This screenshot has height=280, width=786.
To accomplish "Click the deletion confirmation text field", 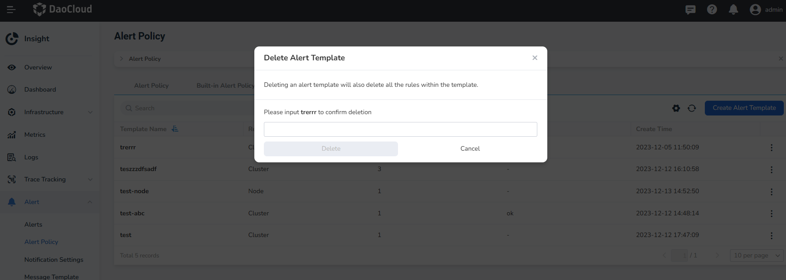I will [400, 129].
